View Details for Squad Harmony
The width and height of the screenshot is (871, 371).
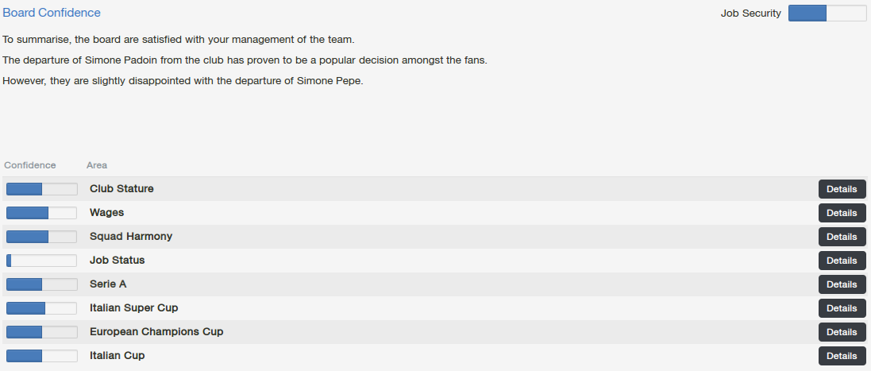[842, 237]
